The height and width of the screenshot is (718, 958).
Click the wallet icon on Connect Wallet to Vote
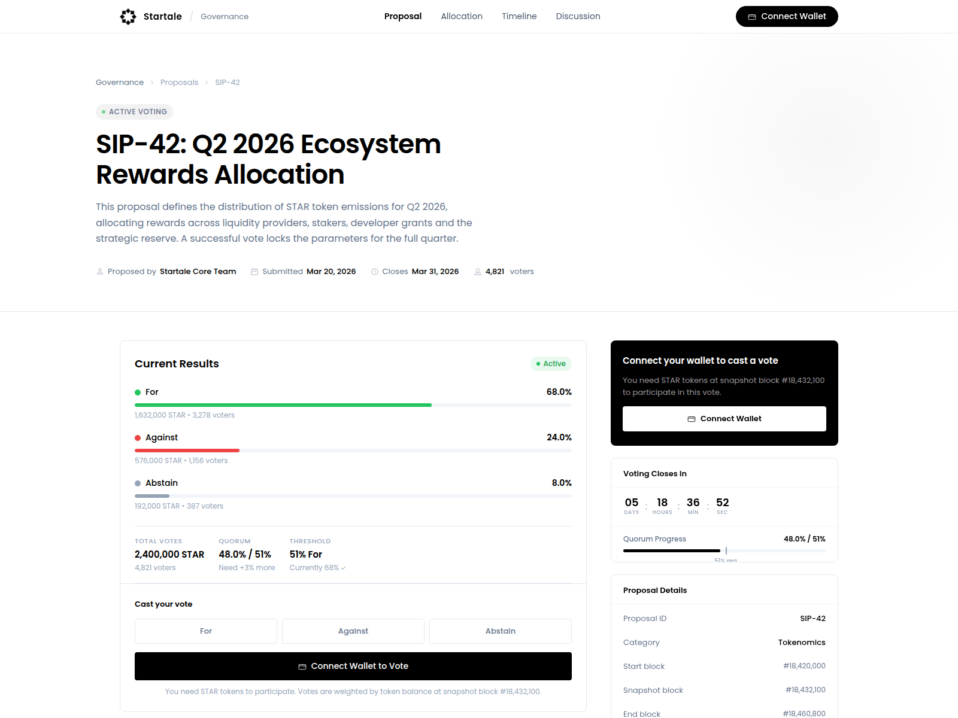pyautogui.click(x=303, y=665)
